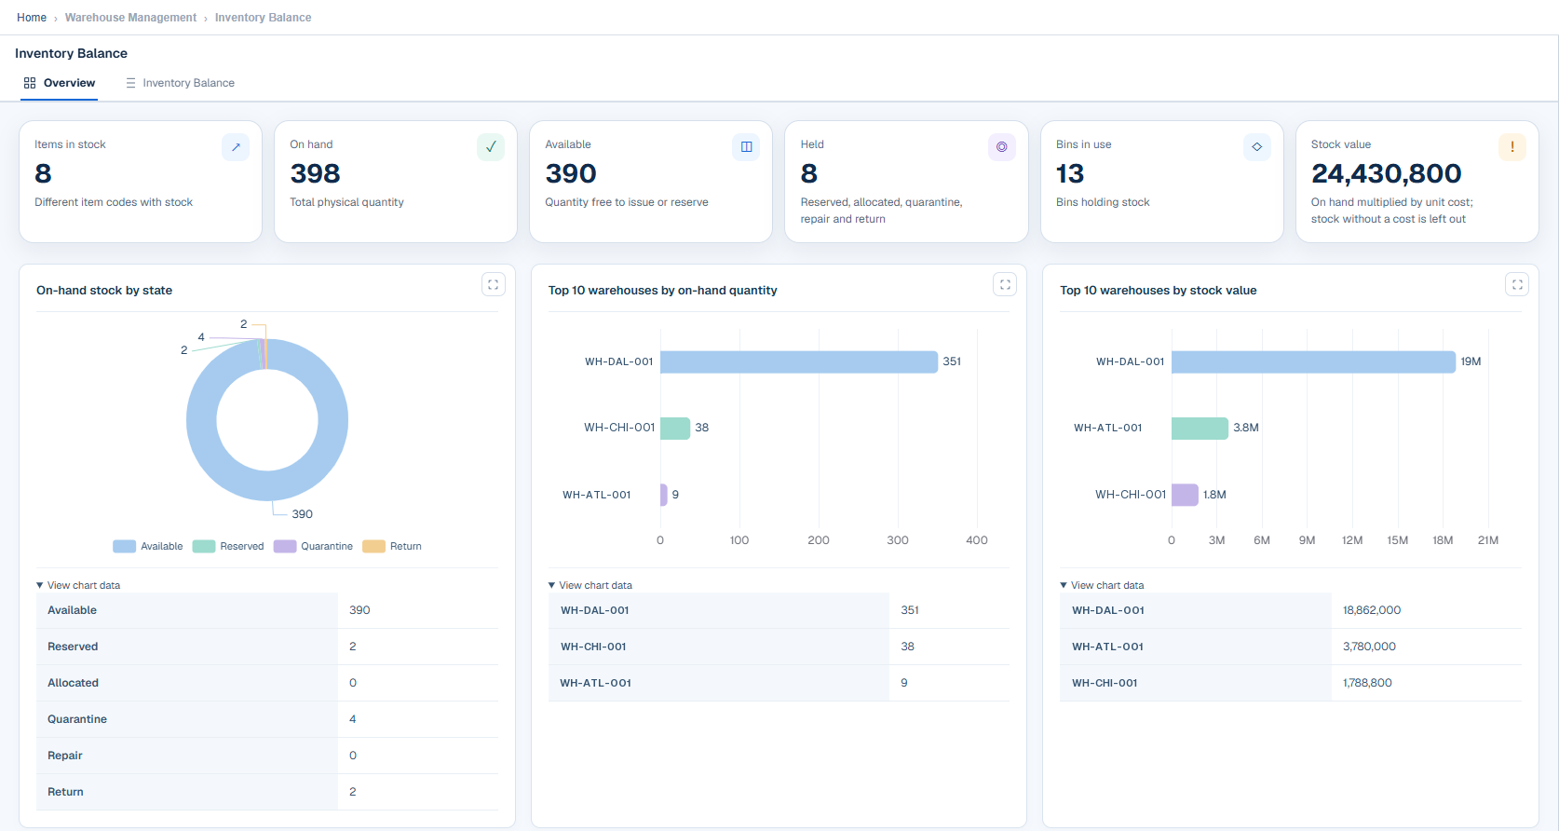Select the Quarantine row in state data table

267,719
